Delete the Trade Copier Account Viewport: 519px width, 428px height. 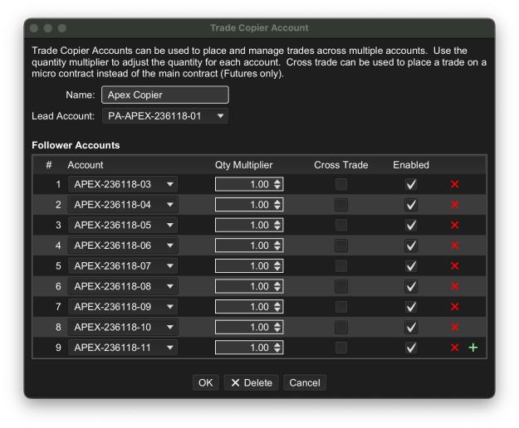(x=252, y=382)
